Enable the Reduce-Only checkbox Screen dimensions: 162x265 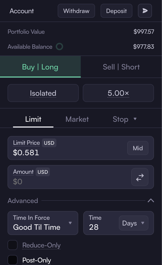click(x=13, y=245)
